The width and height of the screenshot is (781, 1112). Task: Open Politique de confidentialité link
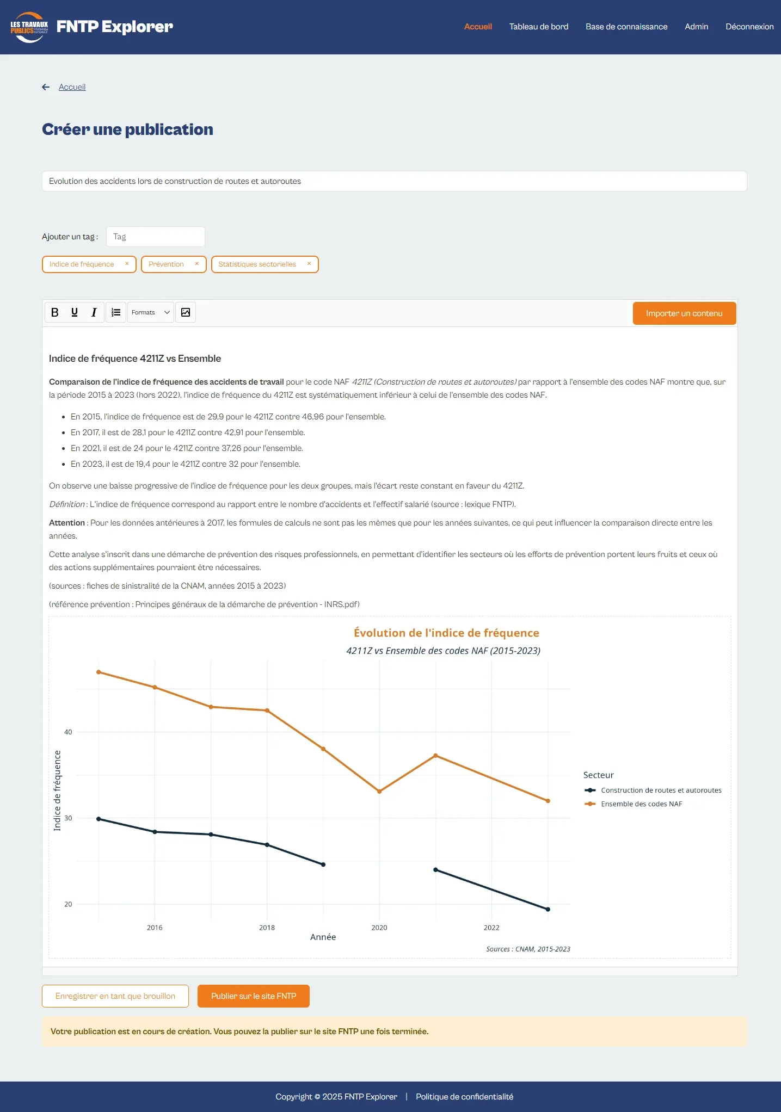pos(464,1097)
